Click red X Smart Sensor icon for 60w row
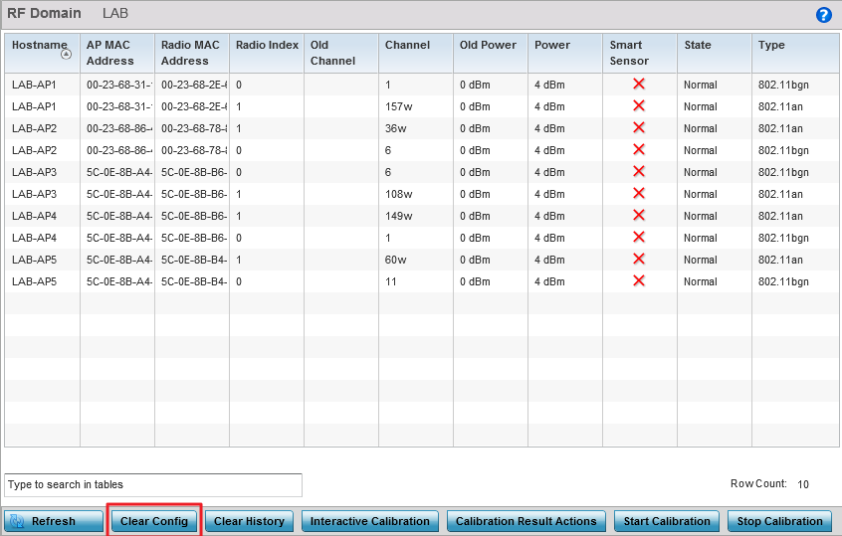842x536 pixels. point(639,259)
